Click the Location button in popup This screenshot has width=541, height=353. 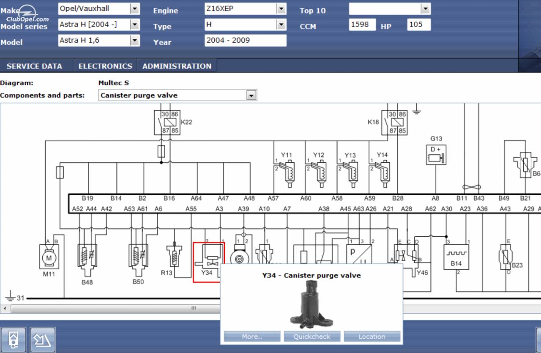[372, 337]
